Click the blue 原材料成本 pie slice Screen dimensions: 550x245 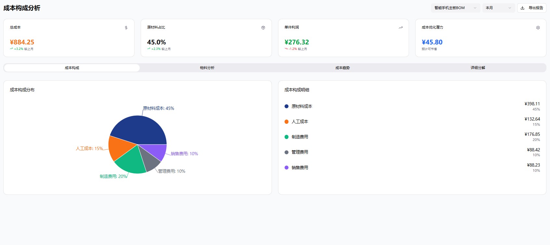tap(140, 130)
